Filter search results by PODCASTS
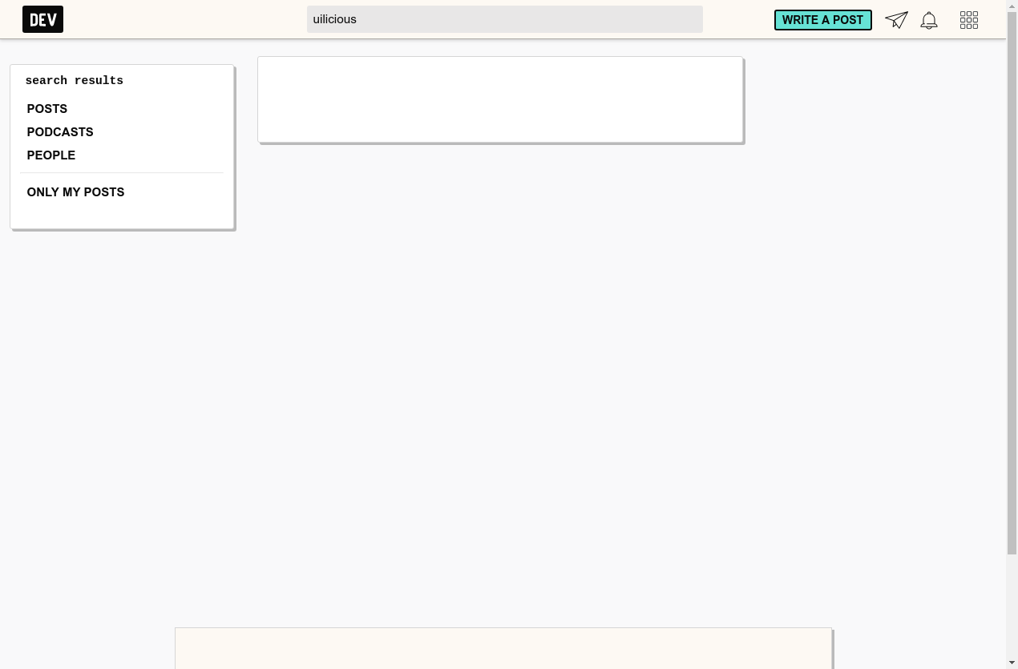The height and width of the screenshot is (669, 1018). (x=60, y=132)
